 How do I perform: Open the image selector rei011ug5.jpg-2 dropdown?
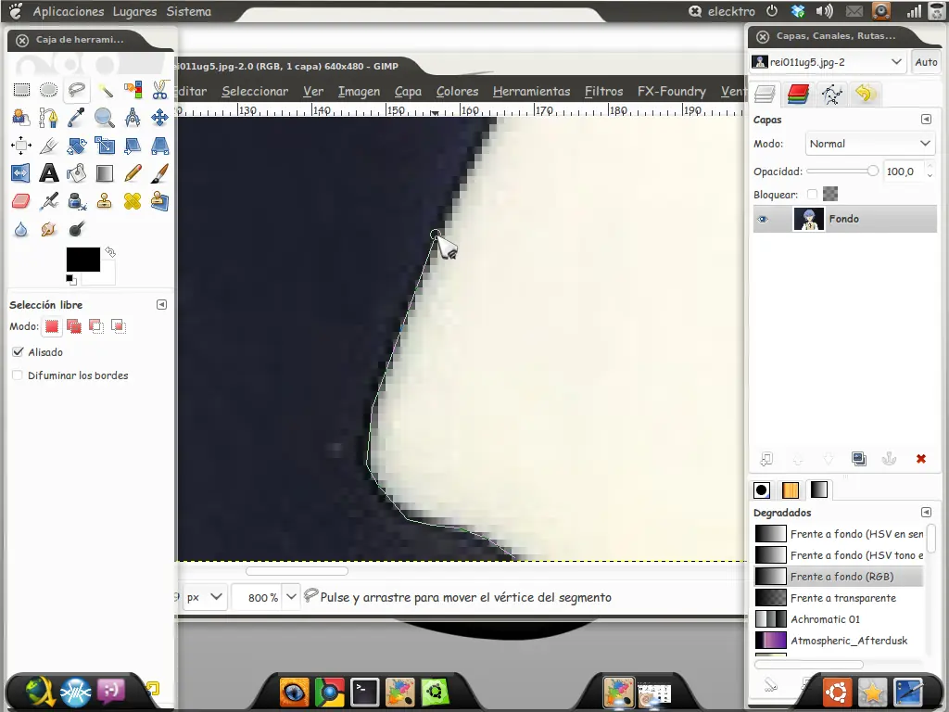pos(828,62)
